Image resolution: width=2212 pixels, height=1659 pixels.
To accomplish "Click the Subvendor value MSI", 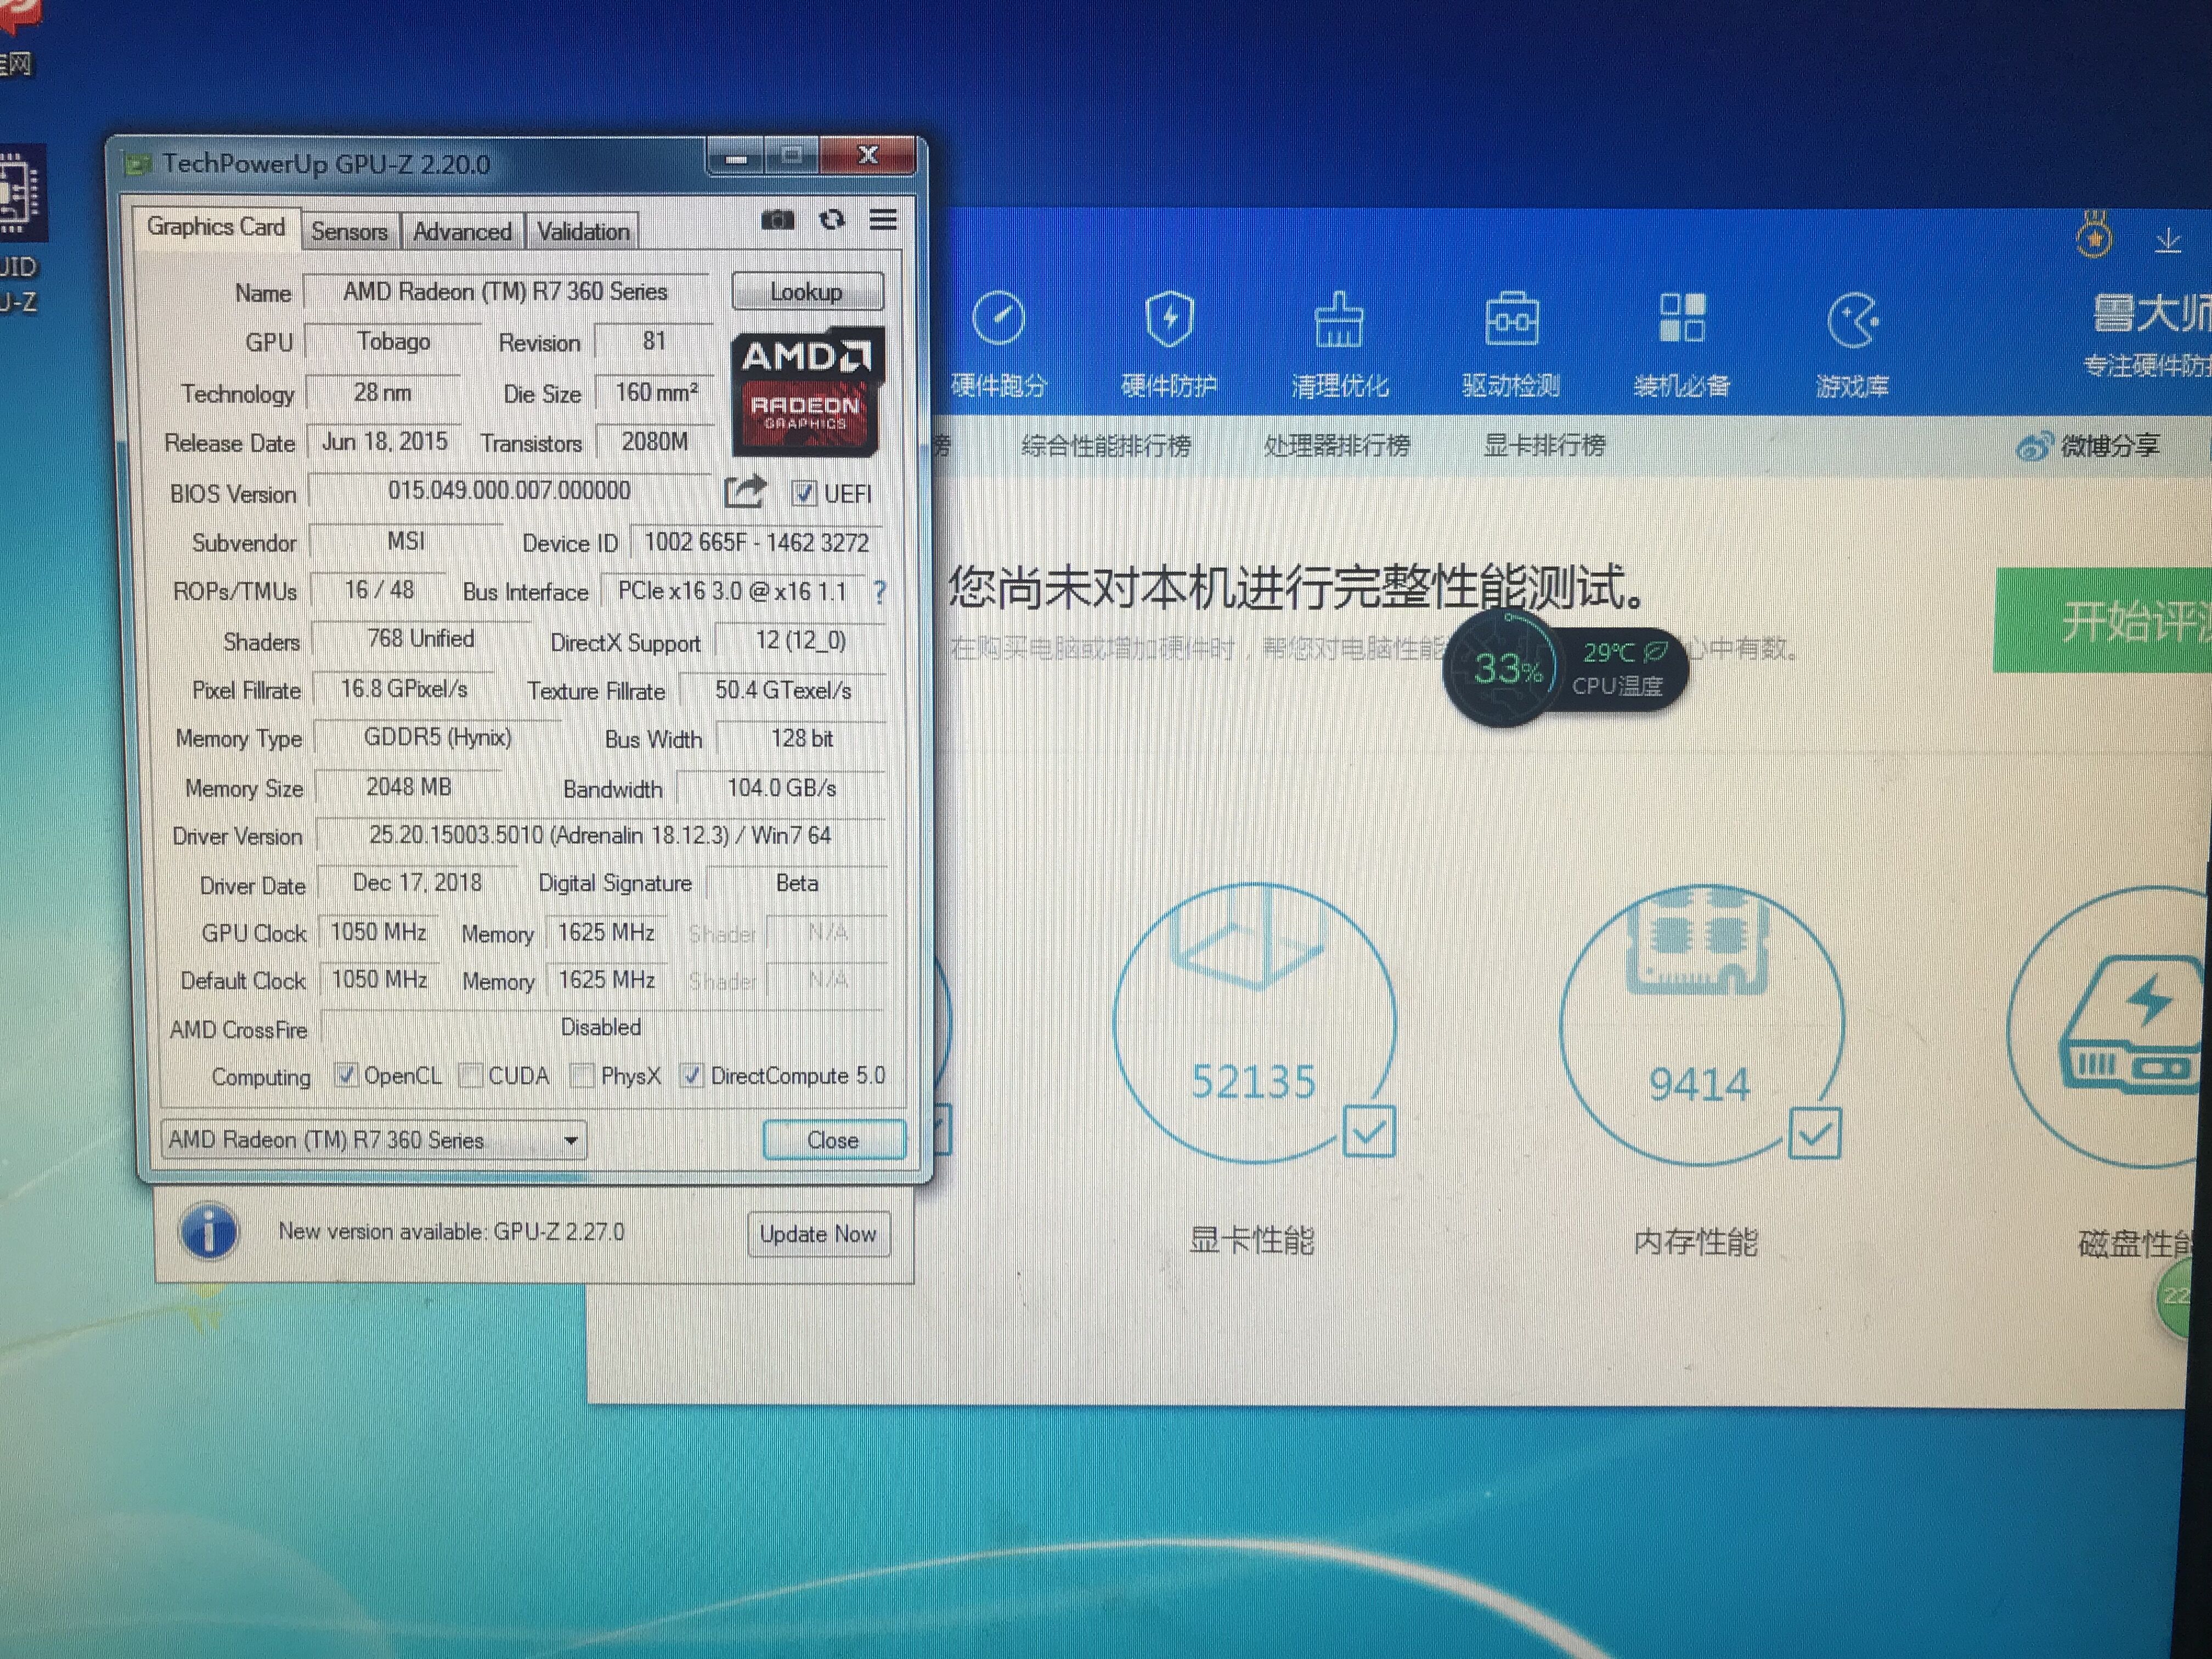I will (x=406, y=542).
